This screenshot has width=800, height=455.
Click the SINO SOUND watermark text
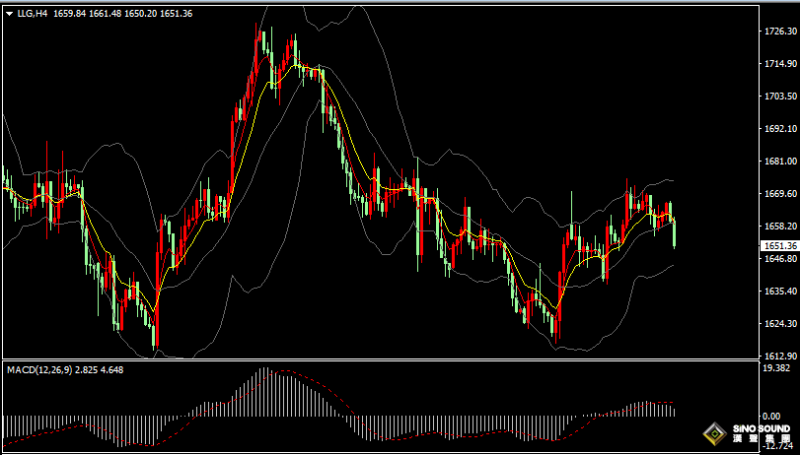tap(762, 431)
